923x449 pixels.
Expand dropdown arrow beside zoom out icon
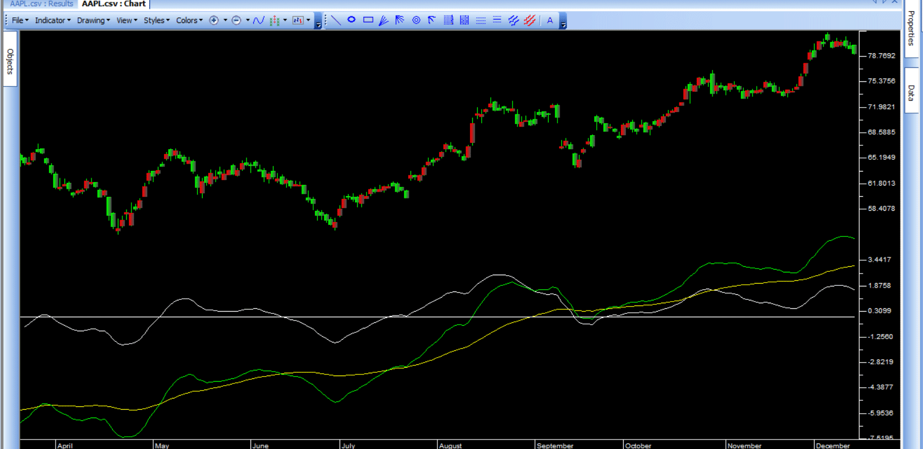(x=248, y=20)
